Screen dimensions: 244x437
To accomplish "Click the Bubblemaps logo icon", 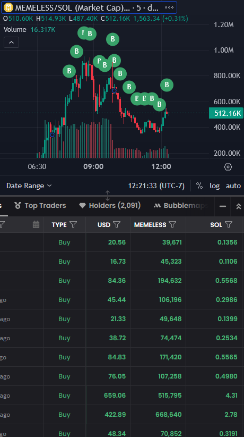I will pyautogui.click(x=157, y=206).
